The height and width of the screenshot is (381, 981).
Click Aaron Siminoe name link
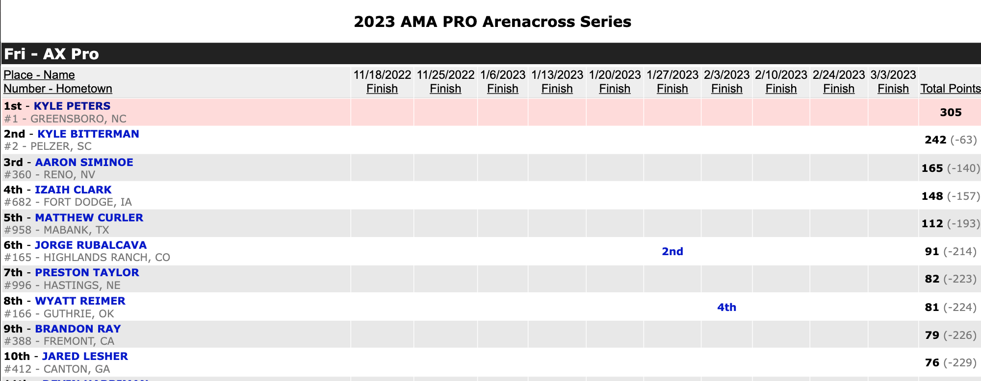(x=84, y=163)
